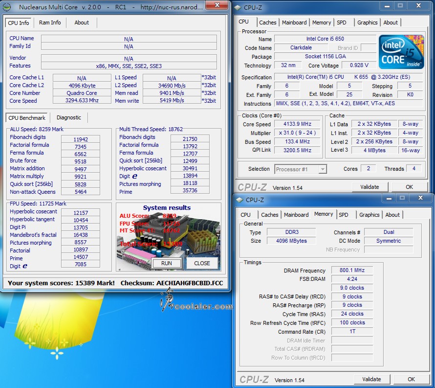The height and width of the screenshot is (388, 435).
Task: Open Graphics tab in CPU-Z memory timings window
Action: (369, 215)
